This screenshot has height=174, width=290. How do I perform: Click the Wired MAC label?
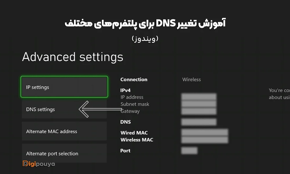(134, 133)
